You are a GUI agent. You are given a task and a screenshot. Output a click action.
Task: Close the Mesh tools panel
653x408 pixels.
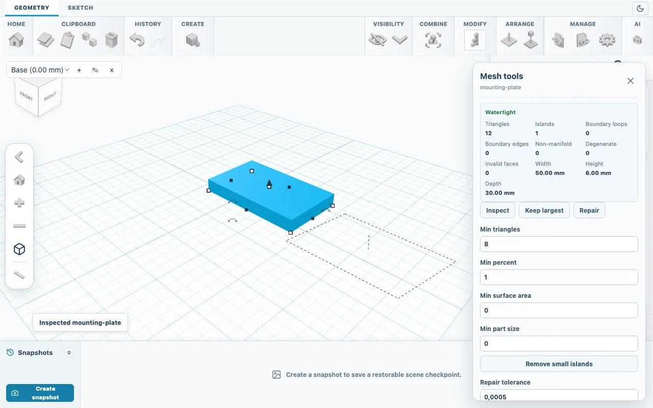631,81
